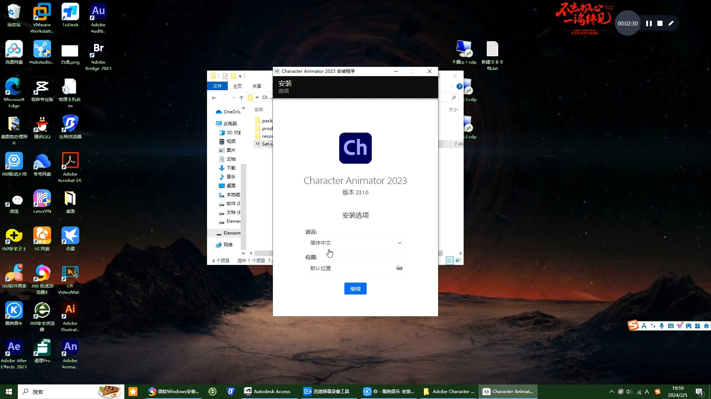Open the Recycle Bin desktop icon
The image size is (711, 399).
pos(14,16)
